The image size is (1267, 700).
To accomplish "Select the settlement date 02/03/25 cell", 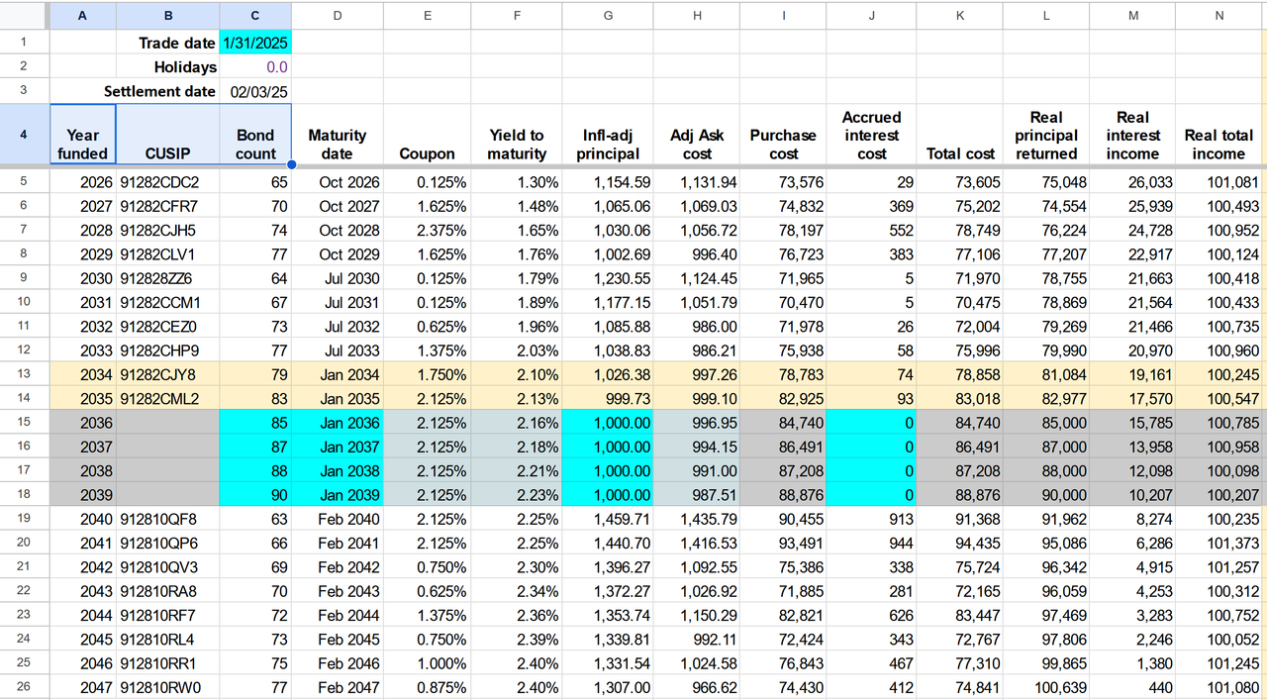I will point(255,91).
